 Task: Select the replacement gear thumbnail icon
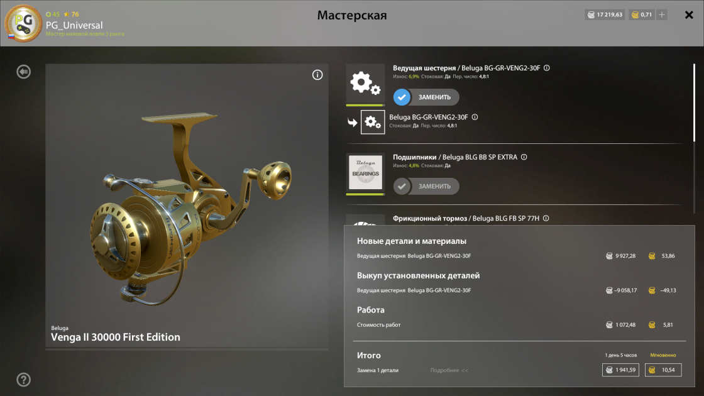tap(373, 122)
